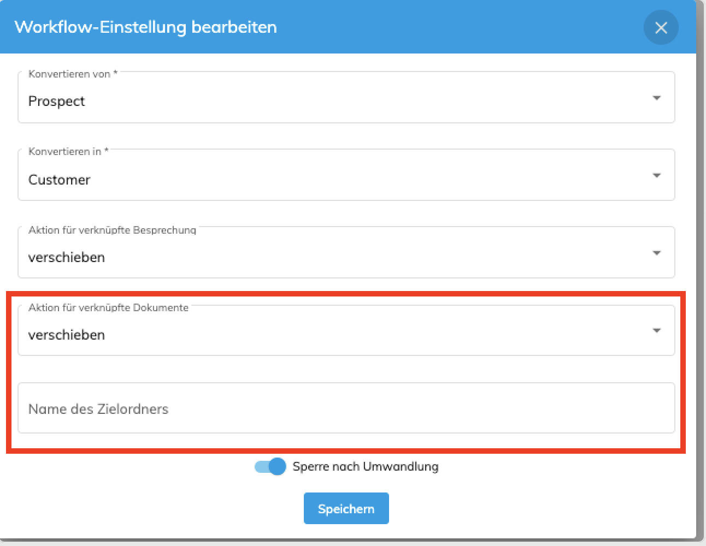Save settings with the Speichern button

(x=346, y=508)
